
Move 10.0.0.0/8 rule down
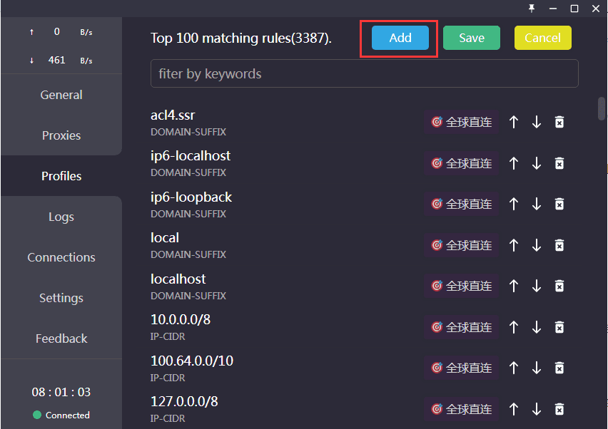point(537,328)
